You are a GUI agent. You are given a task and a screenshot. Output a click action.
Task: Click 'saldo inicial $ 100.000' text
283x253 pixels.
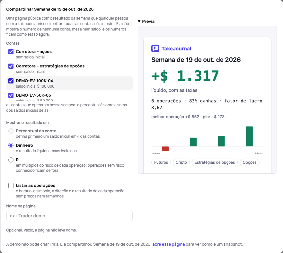click(35, 86)
